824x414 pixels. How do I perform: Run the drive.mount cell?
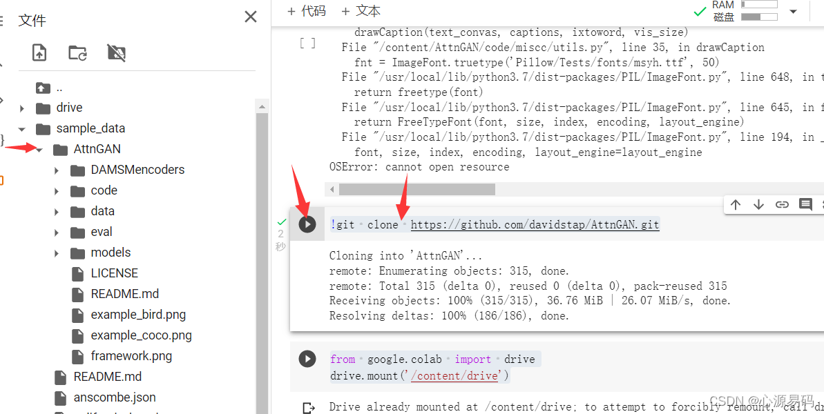click(x=307, y=359)
